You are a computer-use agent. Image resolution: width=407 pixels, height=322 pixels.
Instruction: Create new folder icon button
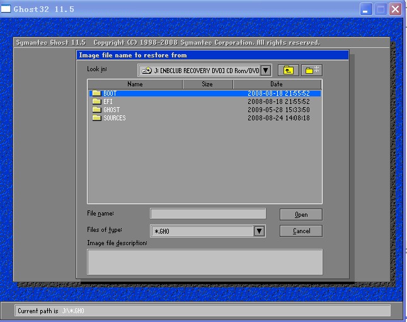[312, 71]
